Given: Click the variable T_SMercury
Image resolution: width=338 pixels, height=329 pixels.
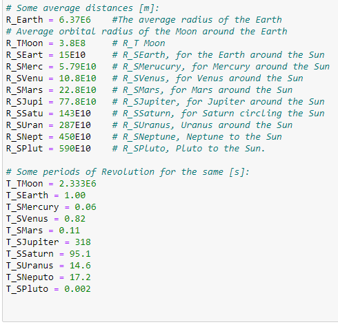Looking at the screenshot, I should tap(32, 207).
